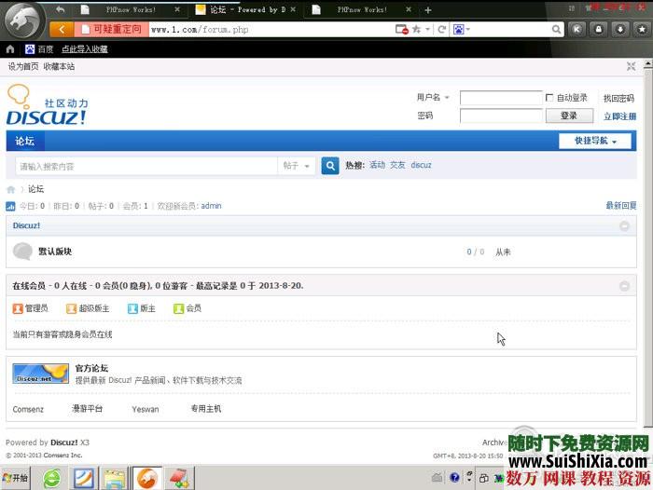Click the bookmark star in address bar
Screen dimensions: 653x490
(x=416, y=30)
